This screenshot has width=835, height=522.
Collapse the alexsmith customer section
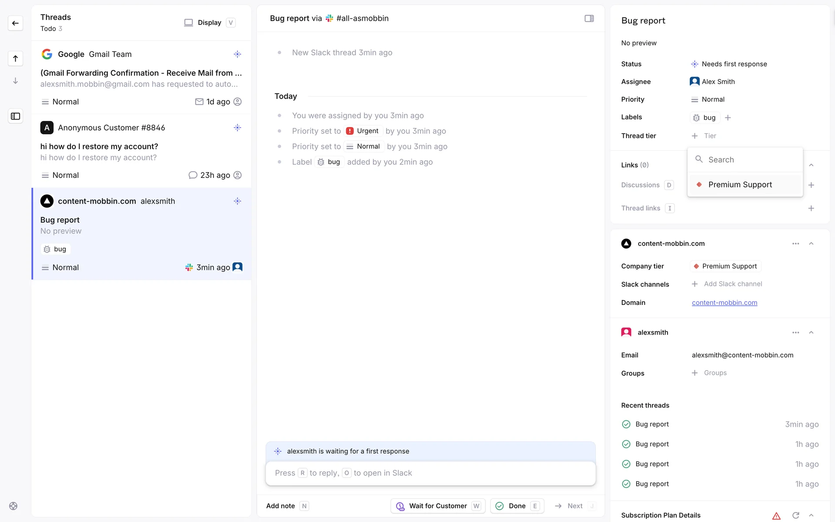pos(811,332)
